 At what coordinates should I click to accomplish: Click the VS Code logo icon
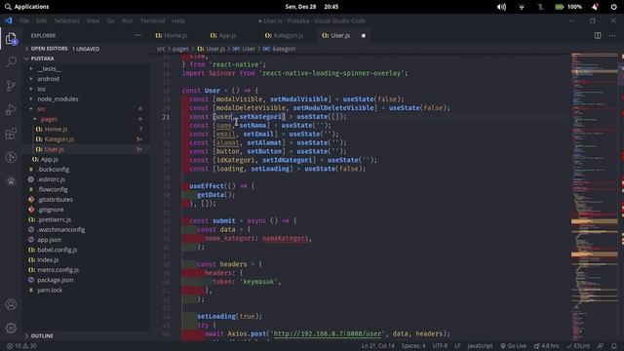pos(9,20)
